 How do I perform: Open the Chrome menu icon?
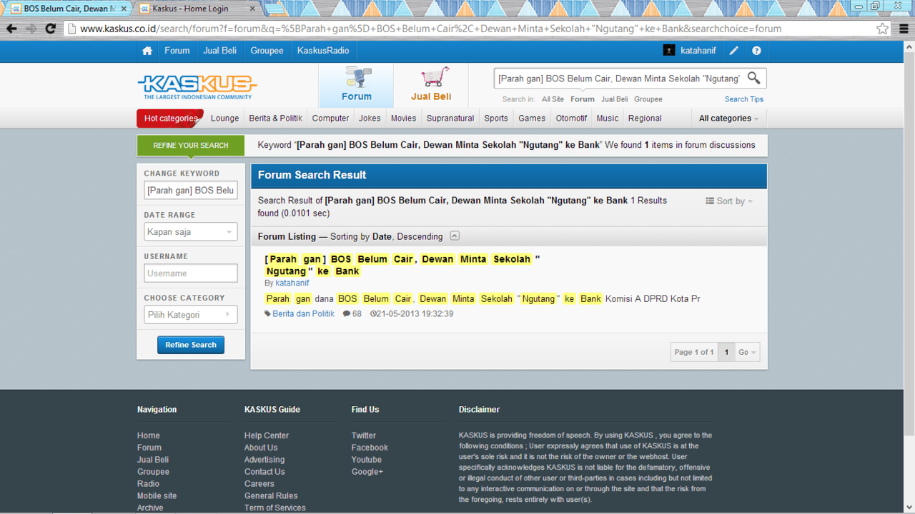point(903,29)
